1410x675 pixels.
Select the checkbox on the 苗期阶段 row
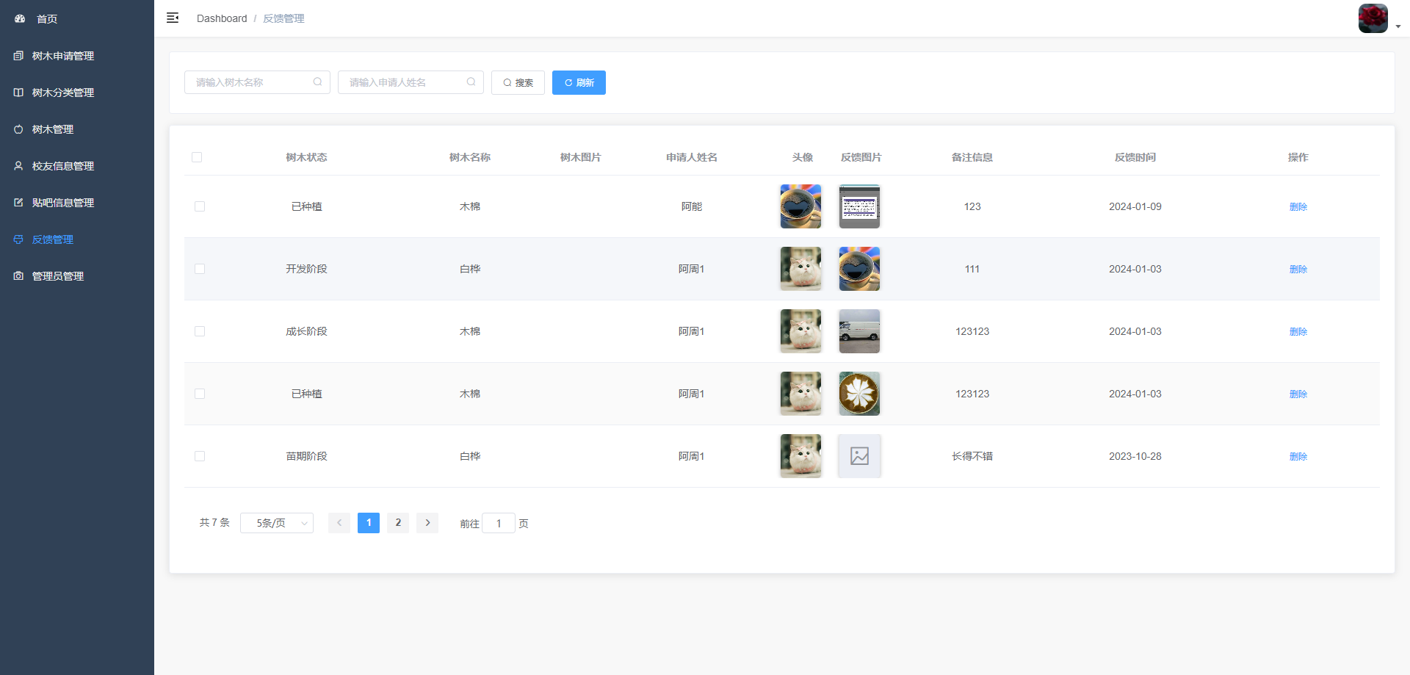(x=199, y=456)
